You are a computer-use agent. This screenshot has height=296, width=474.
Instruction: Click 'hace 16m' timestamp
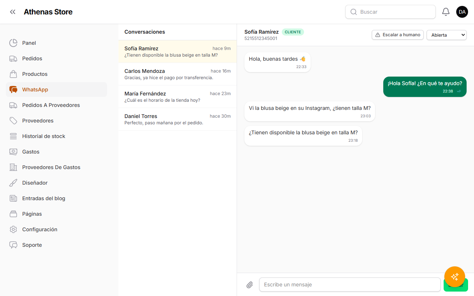(221, 71)
